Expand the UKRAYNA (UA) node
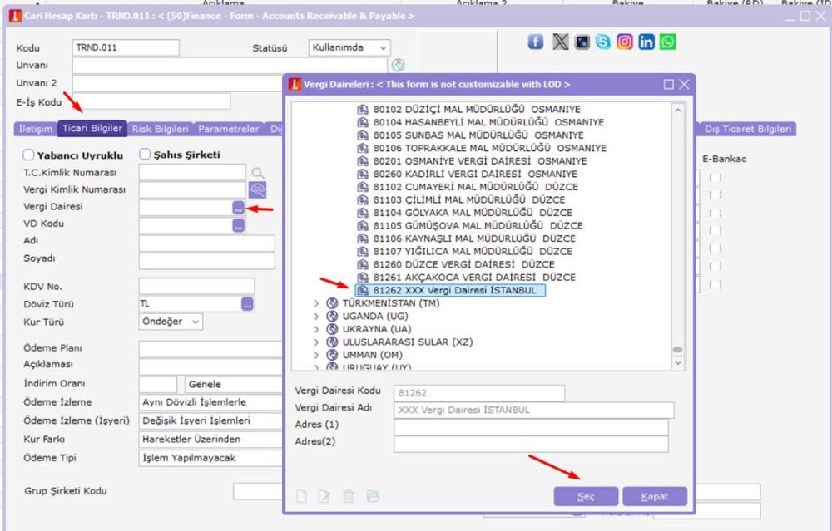This screenshot has width=832, height=531. click(316, 329)
